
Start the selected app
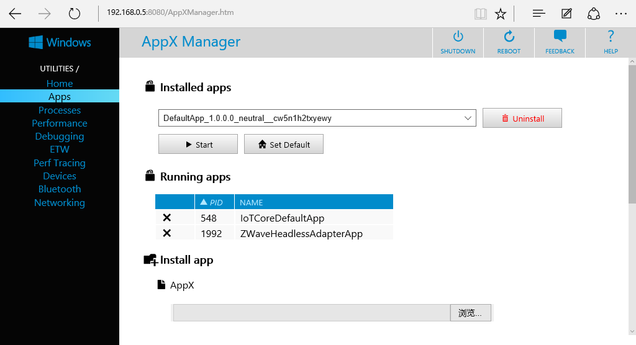[198, 145]
